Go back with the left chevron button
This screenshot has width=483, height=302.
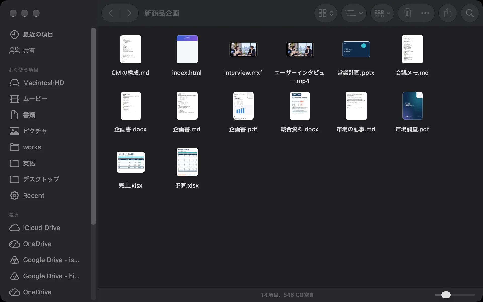(x=111, y=13)
